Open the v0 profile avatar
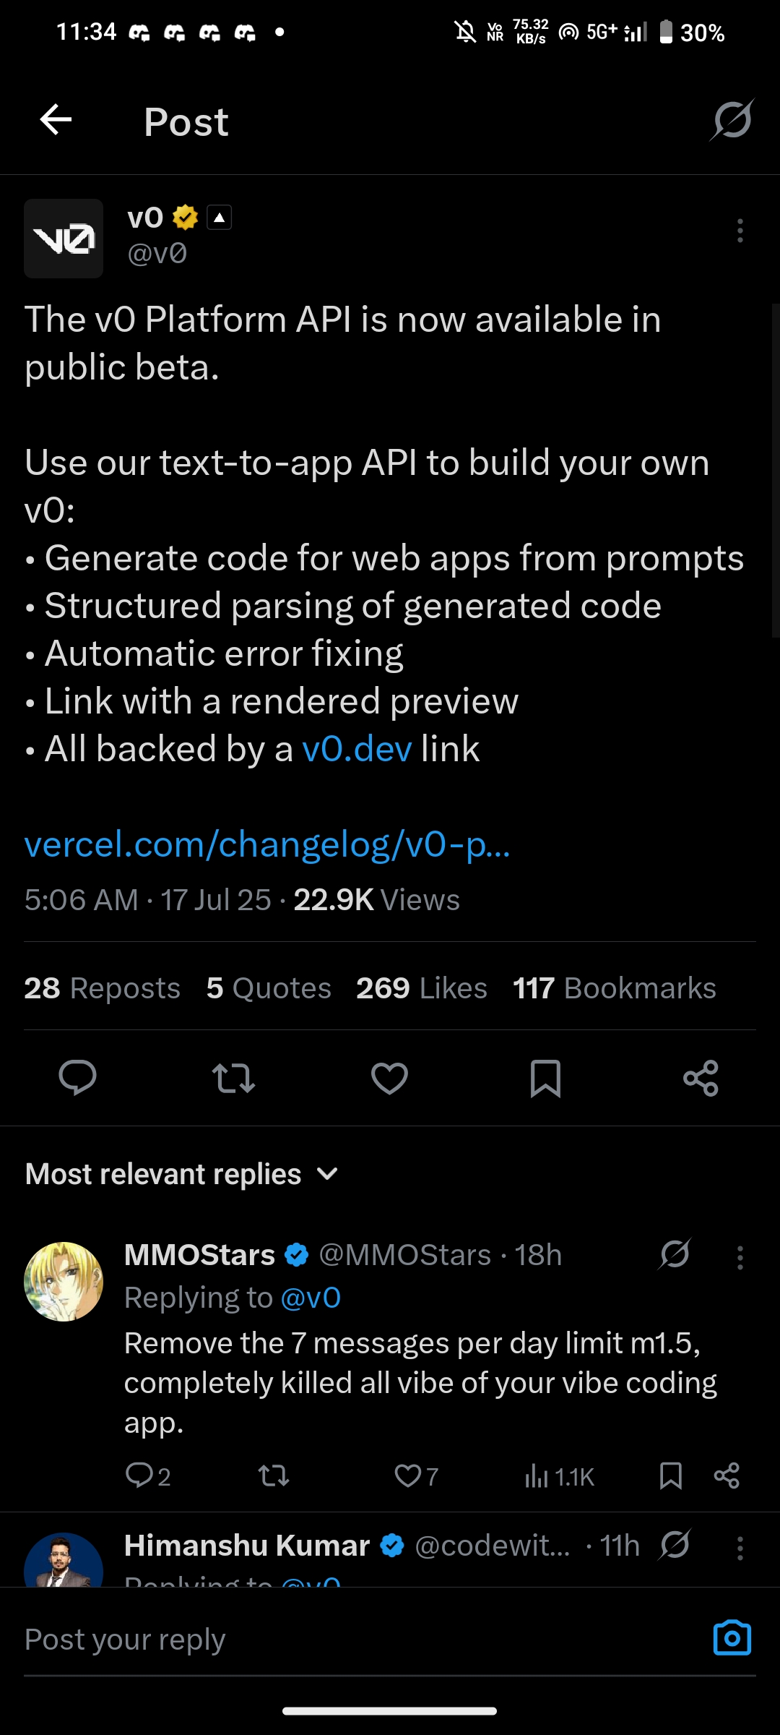Screen dimensions: 780x1735 pyautogui.click(x=64, y=239)
